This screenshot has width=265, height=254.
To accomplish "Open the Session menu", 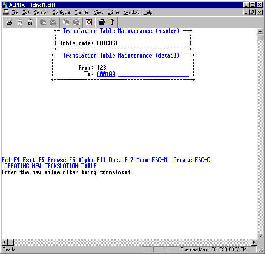I will [41, 12].
